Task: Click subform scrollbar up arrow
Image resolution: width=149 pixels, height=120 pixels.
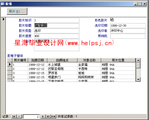Action: coord(138,60)
